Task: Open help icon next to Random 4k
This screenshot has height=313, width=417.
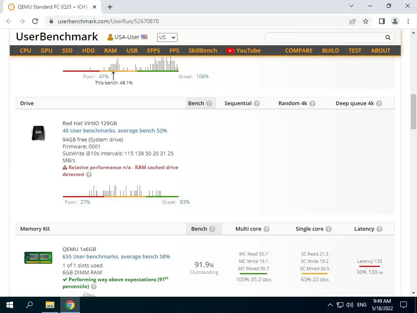Action: [x=312, y=103]
